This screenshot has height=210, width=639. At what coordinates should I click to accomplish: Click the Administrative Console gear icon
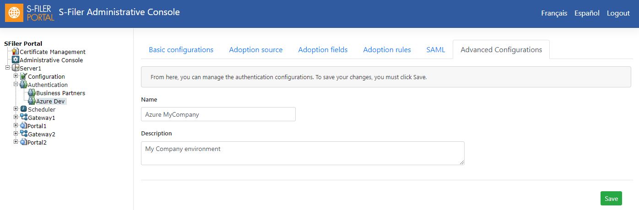pos(16,60)
